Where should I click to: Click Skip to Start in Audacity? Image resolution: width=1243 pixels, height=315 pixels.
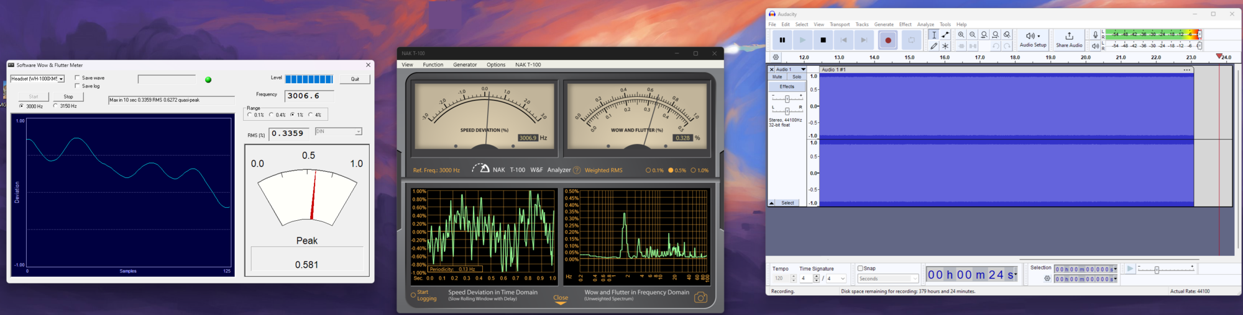click(843, 40)
